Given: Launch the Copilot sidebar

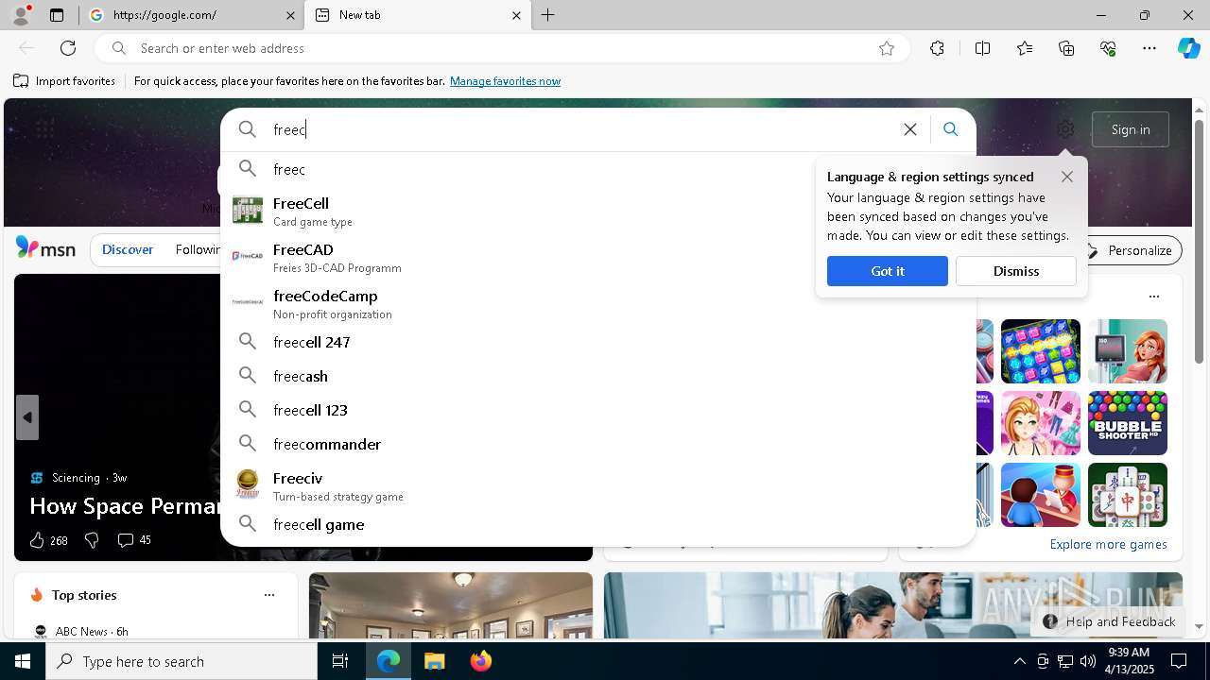Looking at the screenshot, I should (x=1189, y=48).
